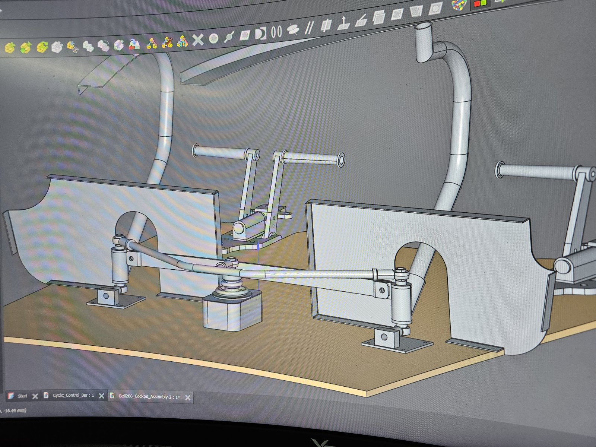Close the Start tab

tap(35, 396)
